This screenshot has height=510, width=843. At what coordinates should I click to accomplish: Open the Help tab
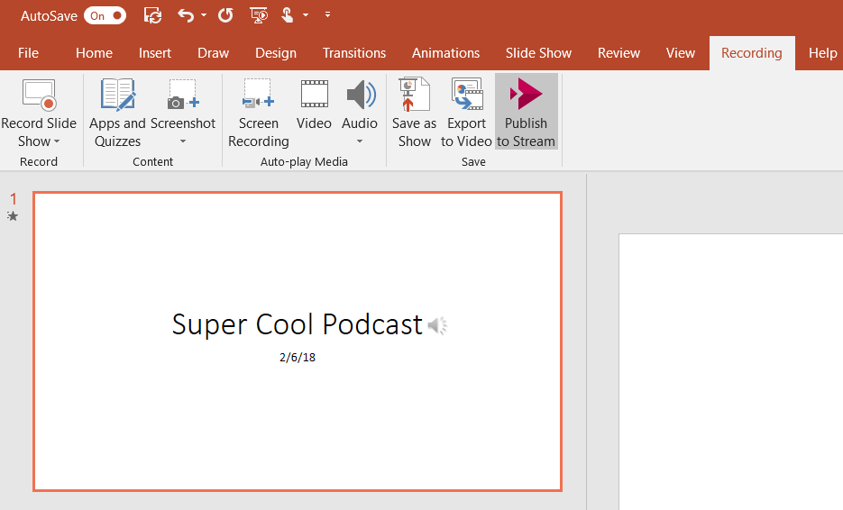[822, 52]
